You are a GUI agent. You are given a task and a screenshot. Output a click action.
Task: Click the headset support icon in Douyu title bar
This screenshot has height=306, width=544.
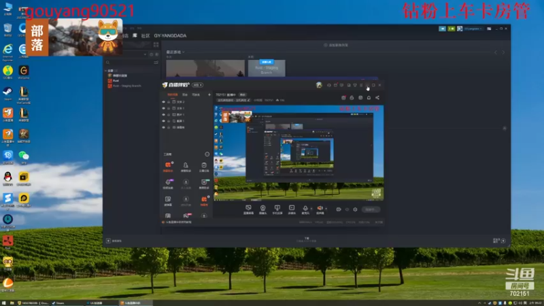329,85
